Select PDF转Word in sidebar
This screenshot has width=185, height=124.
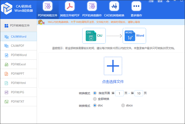click(18, 55)
